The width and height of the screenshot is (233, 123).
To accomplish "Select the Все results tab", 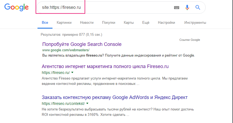I will [x=45, y=23].
